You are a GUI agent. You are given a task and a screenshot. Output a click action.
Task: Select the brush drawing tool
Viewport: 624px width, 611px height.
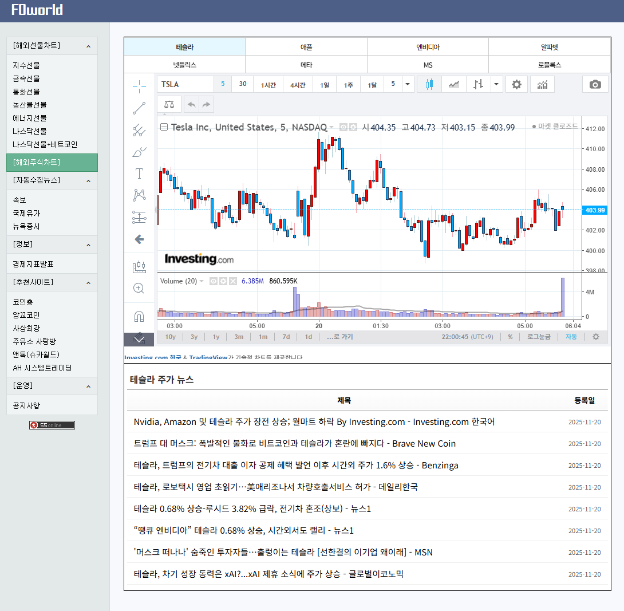[x=139, y=152]
